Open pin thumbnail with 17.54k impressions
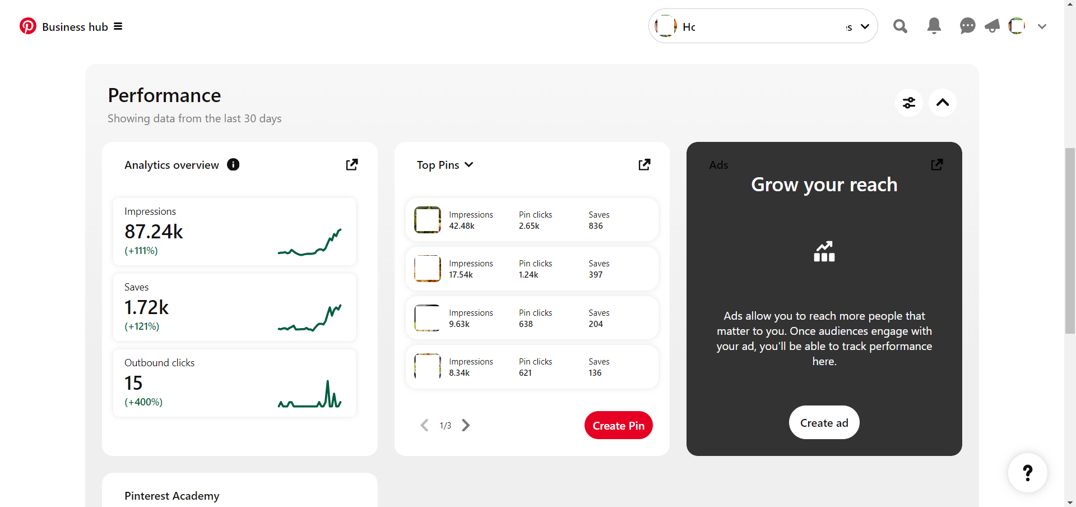The image size is (1076, 507). click(428, 269)
